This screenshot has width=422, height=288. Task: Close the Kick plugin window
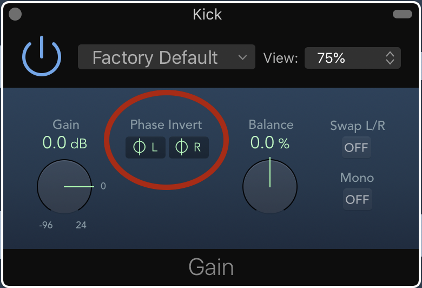[16, 14]
